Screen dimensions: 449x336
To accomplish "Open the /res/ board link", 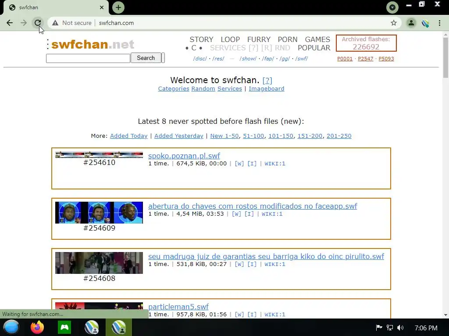I will (218, 59).
